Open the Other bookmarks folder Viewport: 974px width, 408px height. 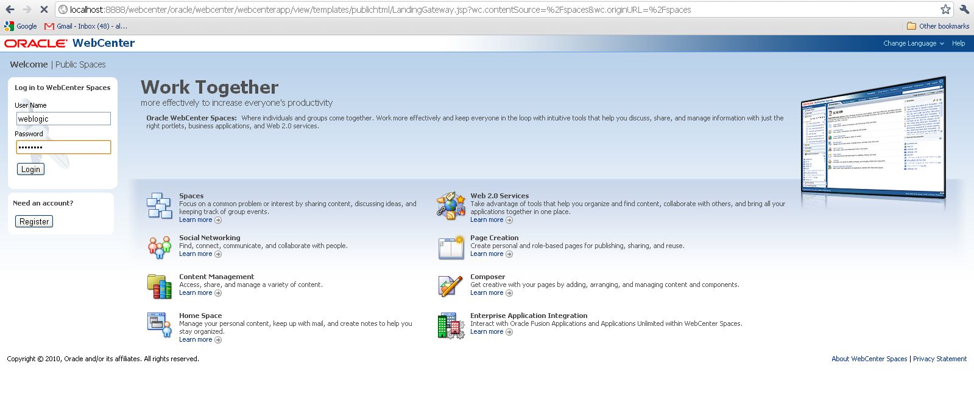click(938, 26)
